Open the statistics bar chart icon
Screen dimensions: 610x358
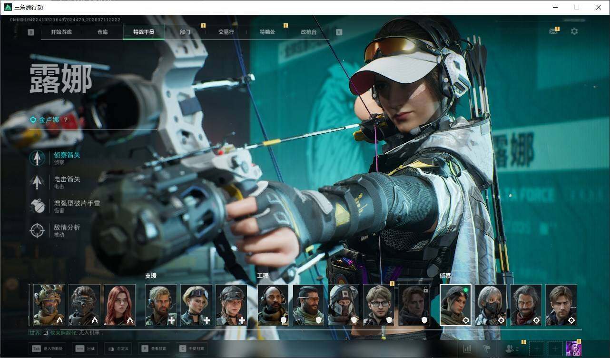coord(467,349)
